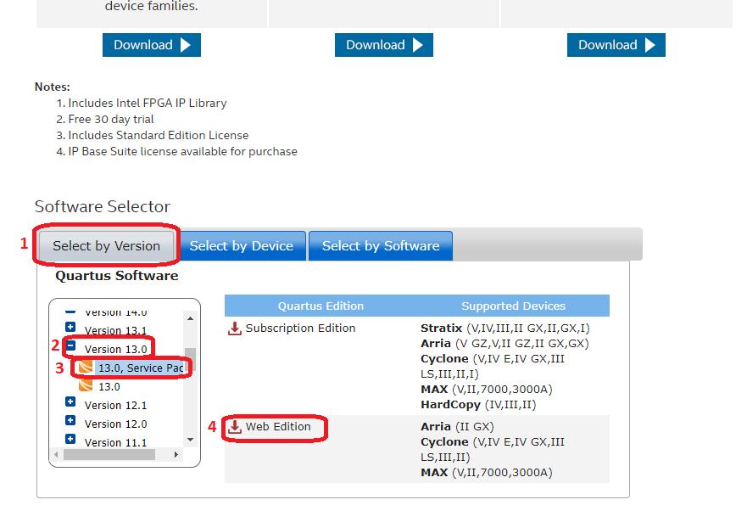This screenshot has height=511, width=747.
Task: Click the note 'Free 30 day trial'
Action: [111, 120]
